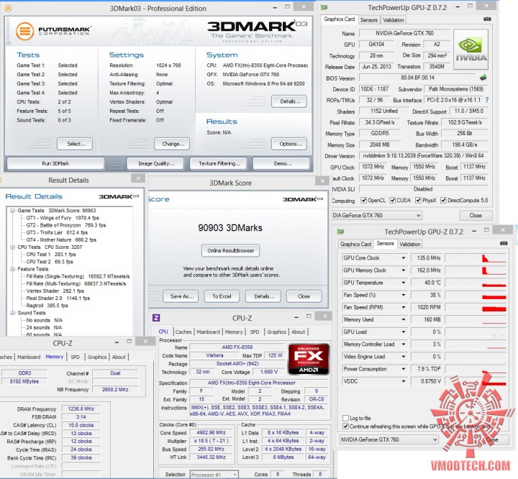Image resolution: width=518 pixels, height=479 pixels.
Task: Toggle Continue refreshing this screen checkbox
Action: [x=345, y=426]
